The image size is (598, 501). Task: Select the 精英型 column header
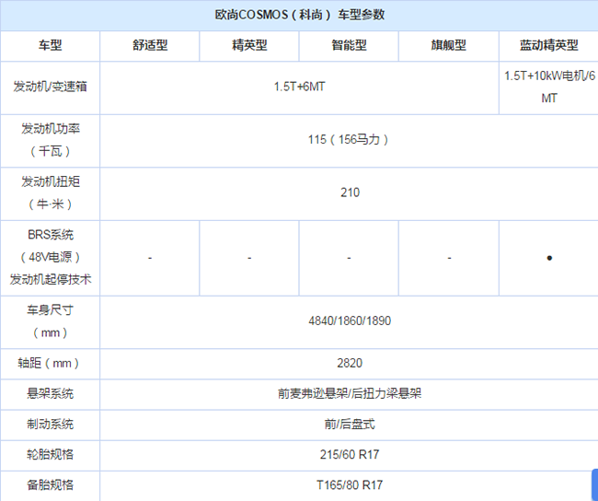coord(249,45)
